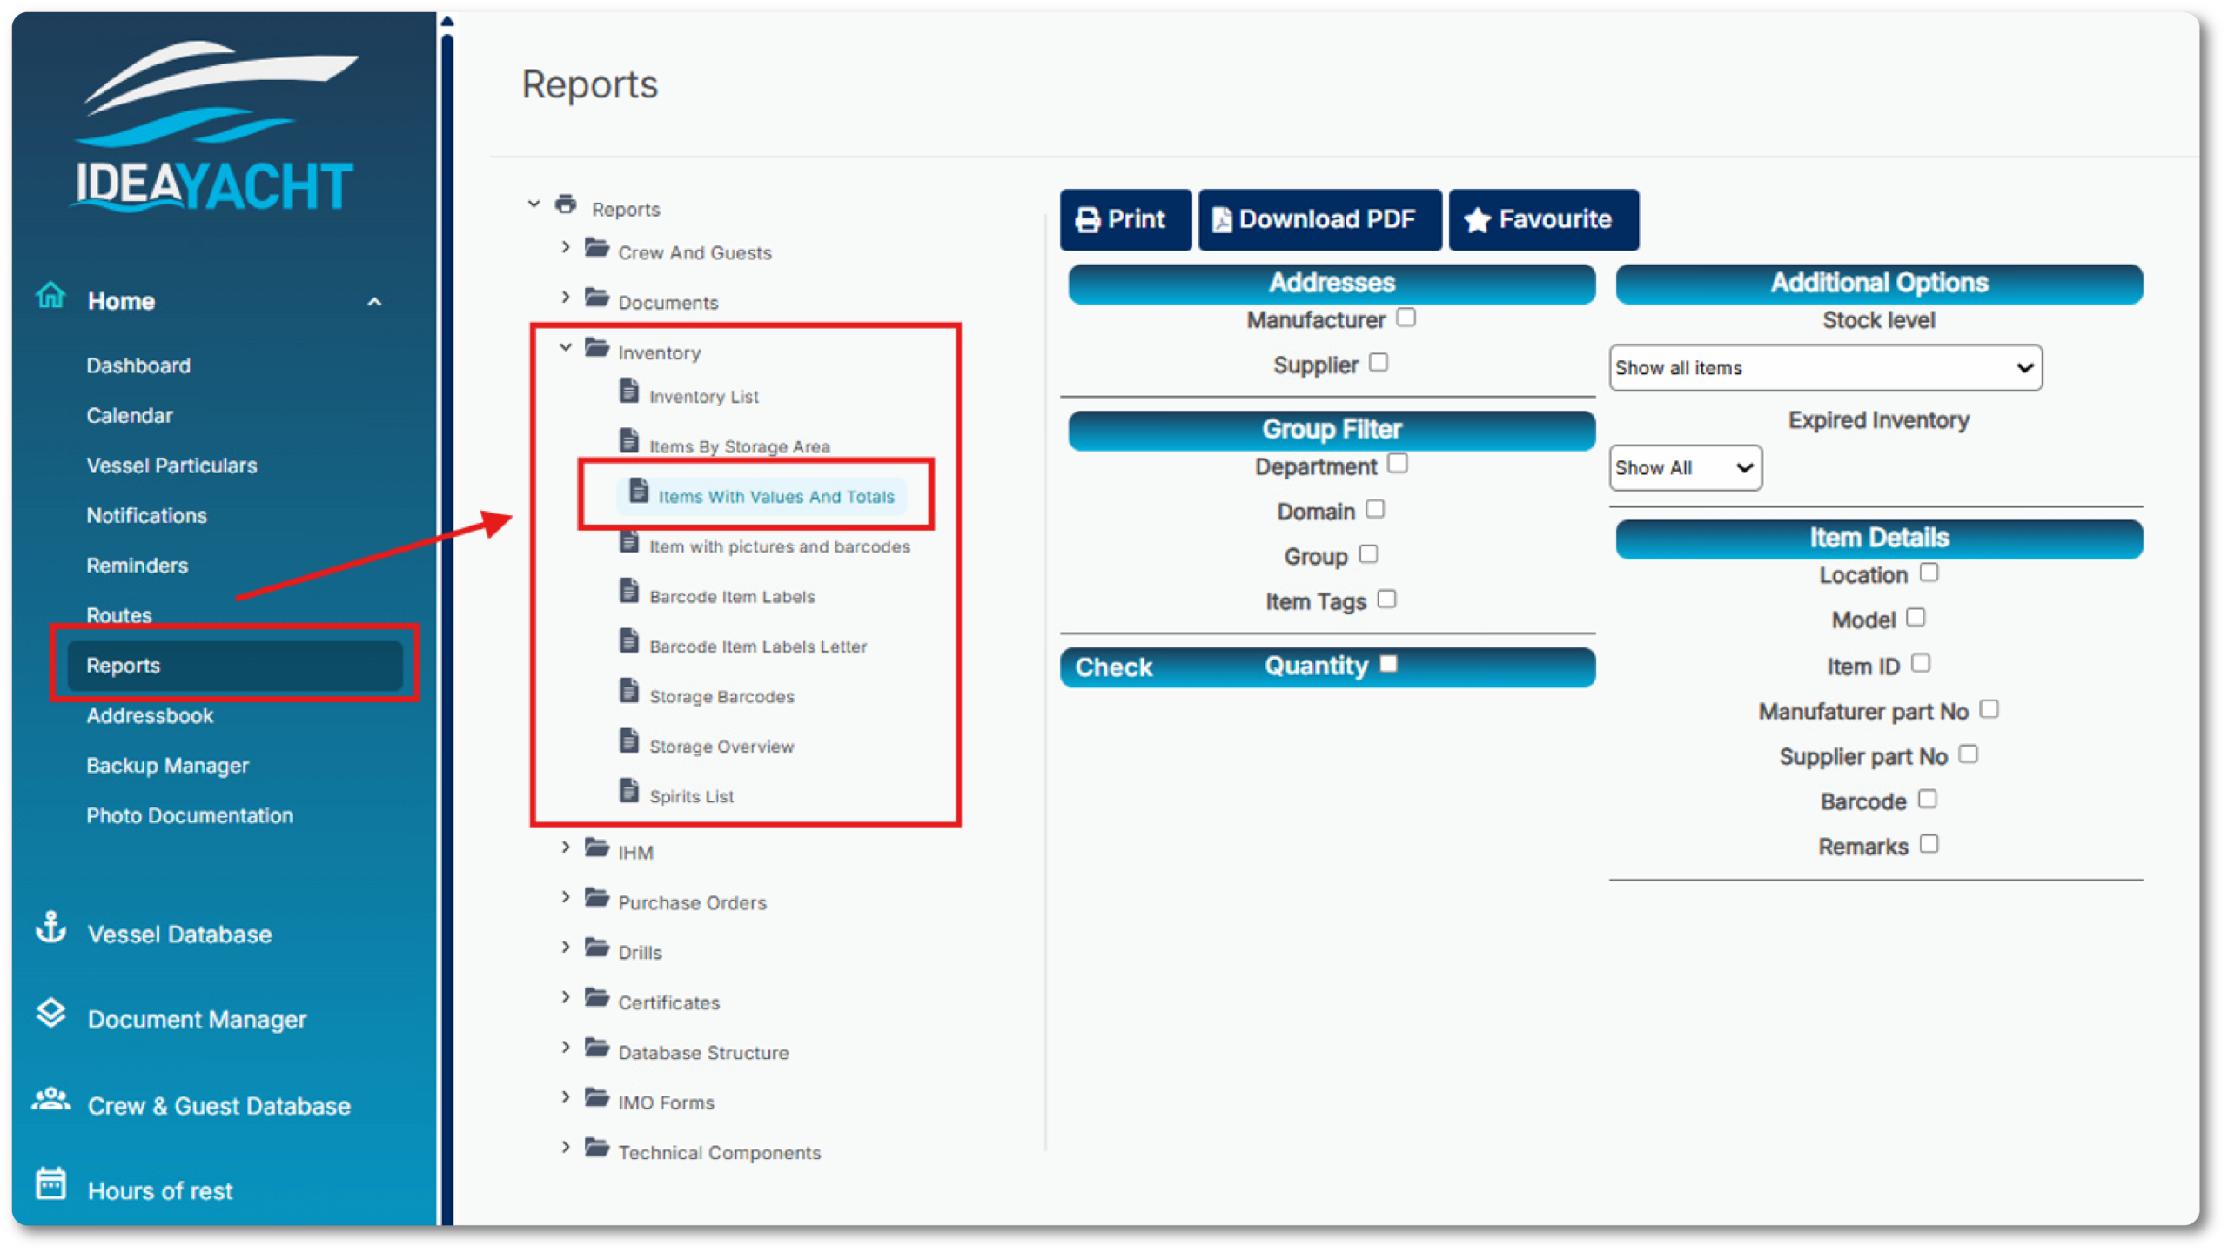The width and height of the screenshot is (2228, 1253).
Task: Click the Purchase Orders folder icon
Action: (597, 897)
